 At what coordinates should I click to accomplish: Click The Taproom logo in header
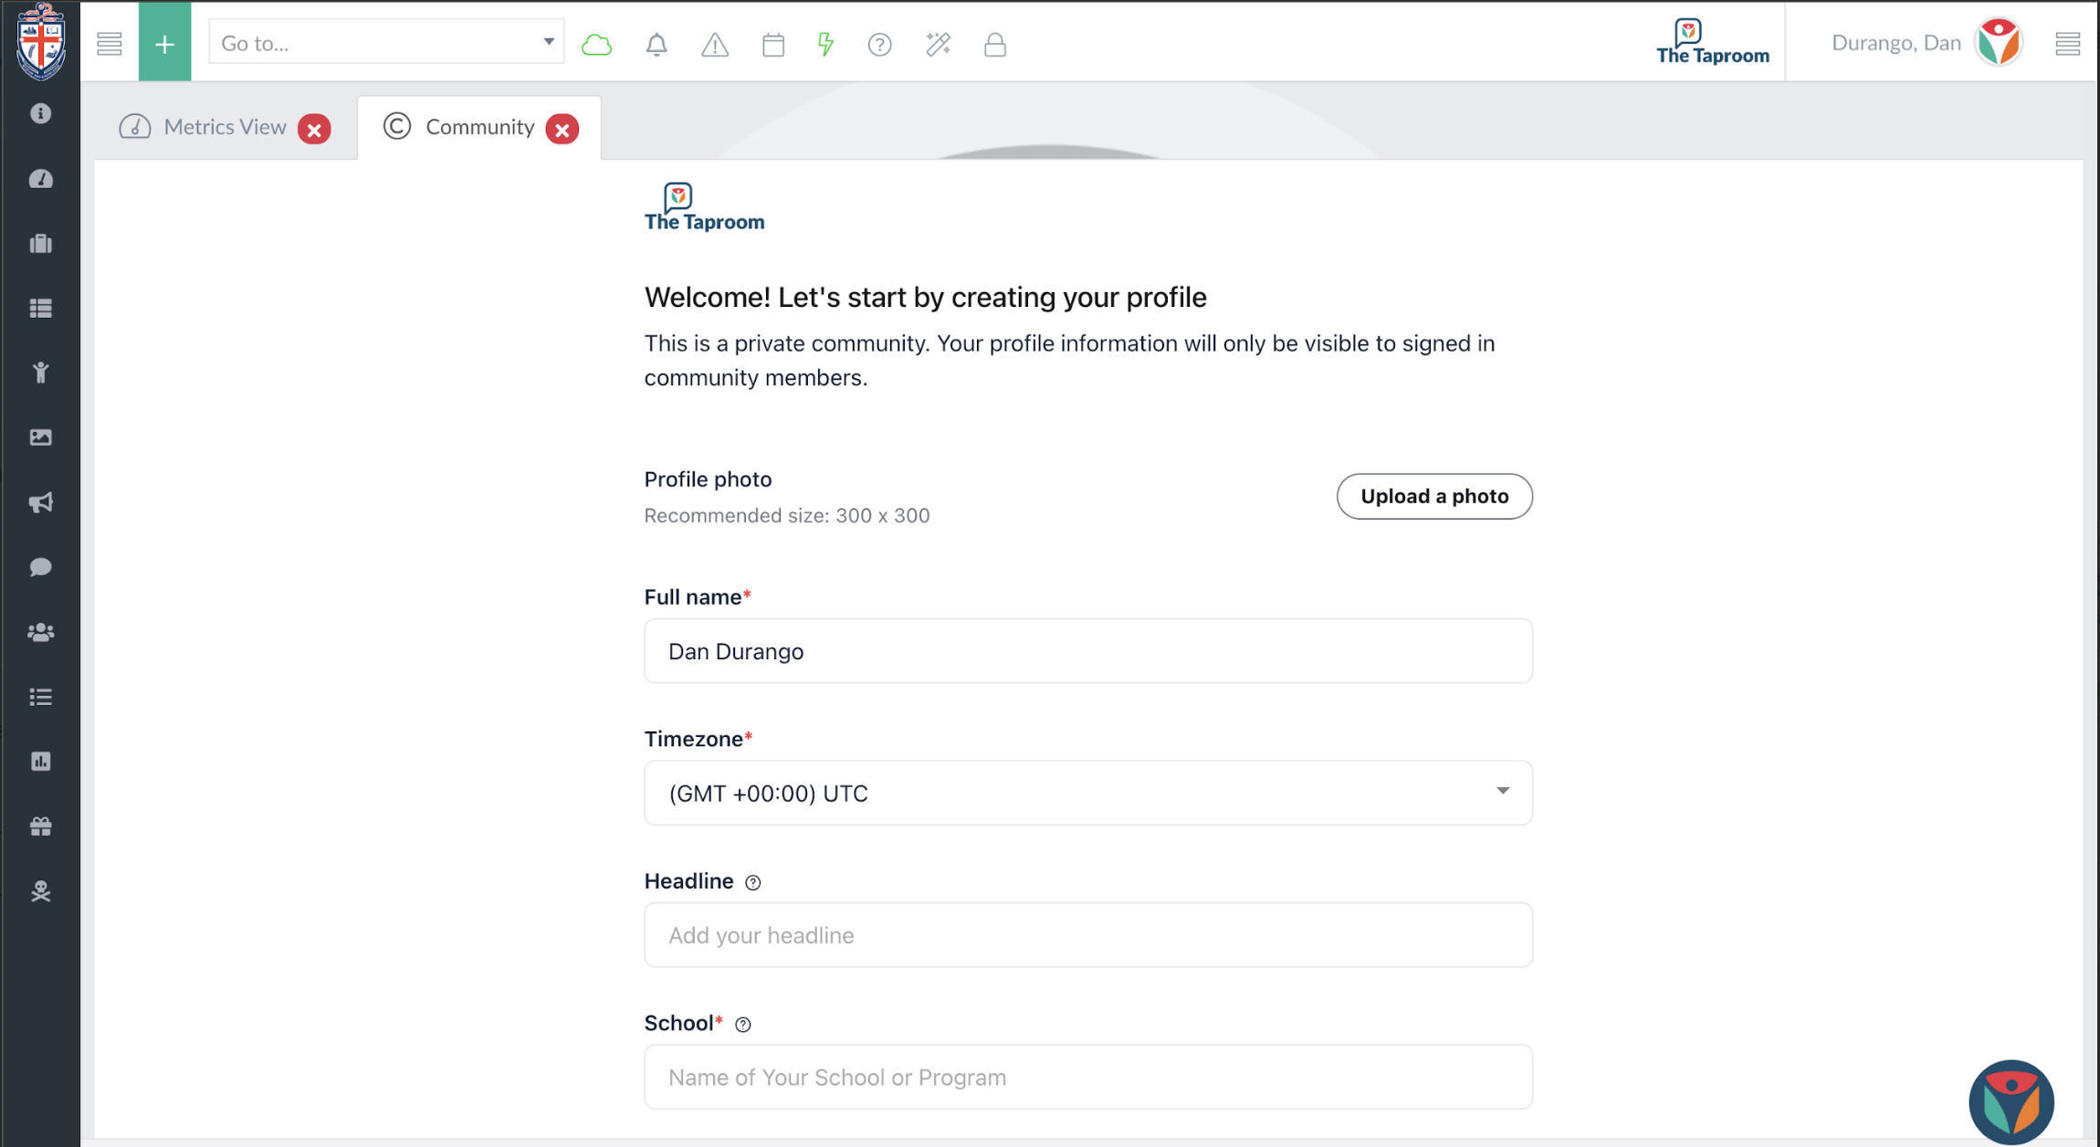click(x=1712, y=42)
